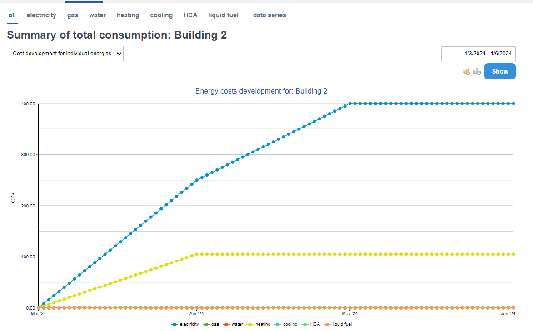
Task: Select the water tab
Action: 97,15
